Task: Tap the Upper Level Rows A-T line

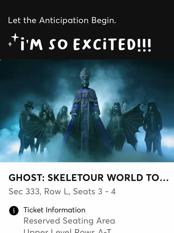Action: coord(67,231)
